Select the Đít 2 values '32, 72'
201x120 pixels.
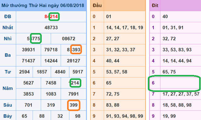pyautogui.click(x=169, y=39)
